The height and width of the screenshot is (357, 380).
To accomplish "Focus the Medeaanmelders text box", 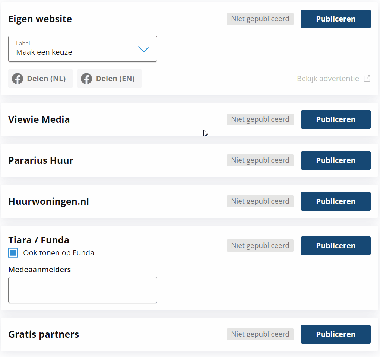I will point(83,290).
